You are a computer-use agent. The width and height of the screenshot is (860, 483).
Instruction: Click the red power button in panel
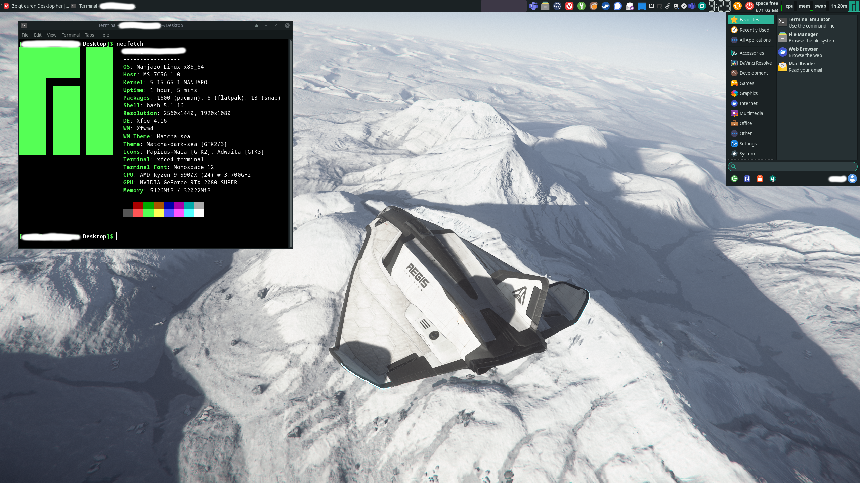[749, 6]
